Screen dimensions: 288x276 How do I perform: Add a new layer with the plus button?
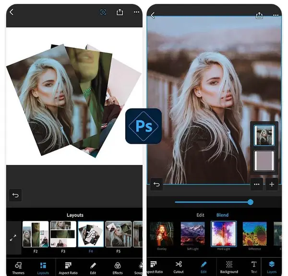pyautogui.click(x=272, y=184)
